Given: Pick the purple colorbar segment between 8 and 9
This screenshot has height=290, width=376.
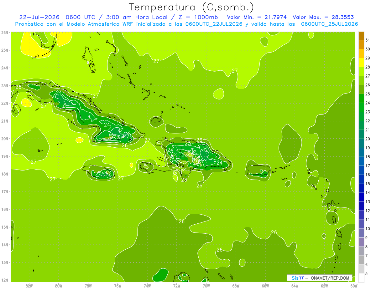Looking at the screenshot, I should coord(361,242).
